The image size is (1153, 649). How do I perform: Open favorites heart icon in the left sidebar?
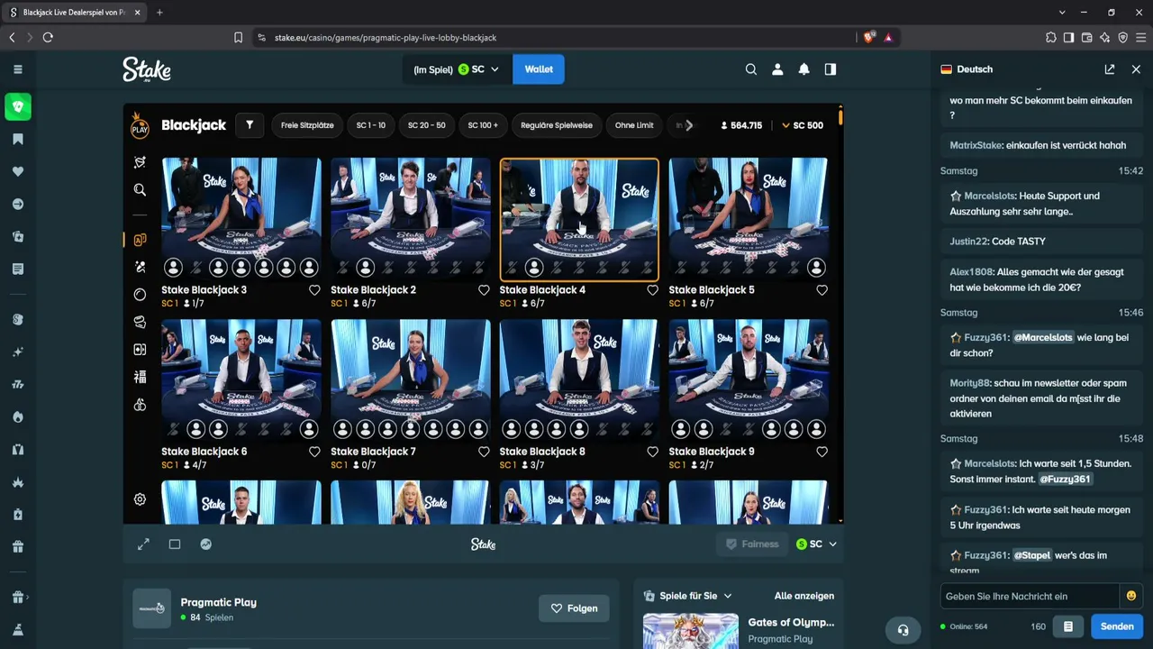18,172
